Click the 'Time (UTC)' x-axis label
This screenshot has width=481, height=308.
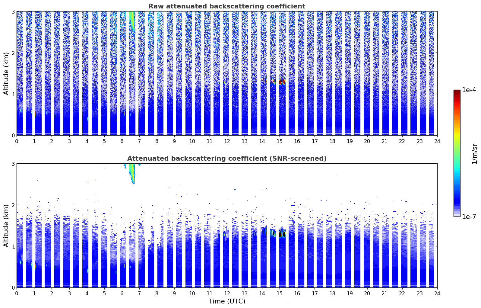227,301
